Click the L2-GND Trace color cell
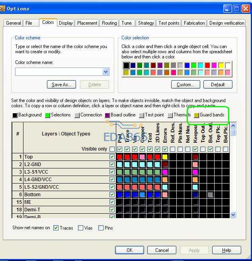This screenshot has height=261, width=252. pos(127,164)
